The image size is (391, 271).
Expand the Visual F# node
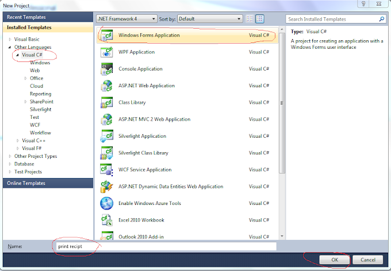tap(18, 149)
